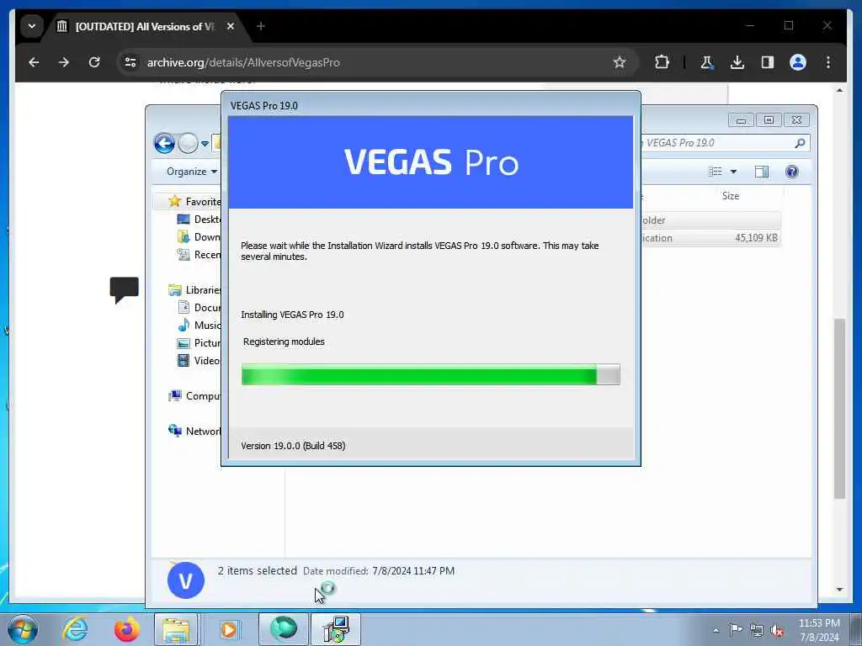Sort by Size column header
862x646 pixels.
[x=730, y=196]
